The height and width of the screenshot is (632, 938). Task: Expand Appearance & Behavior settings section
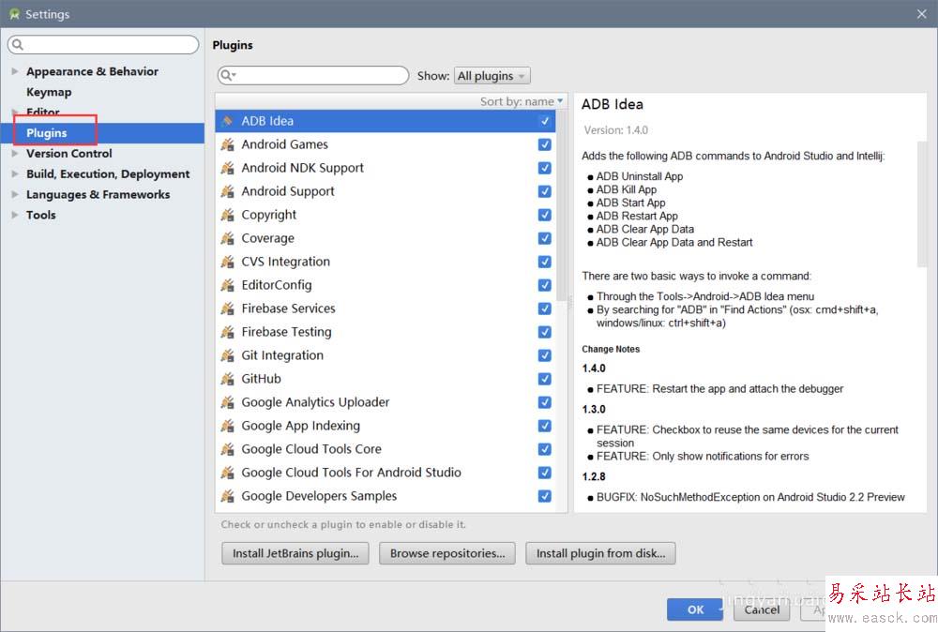coord(14,71)
